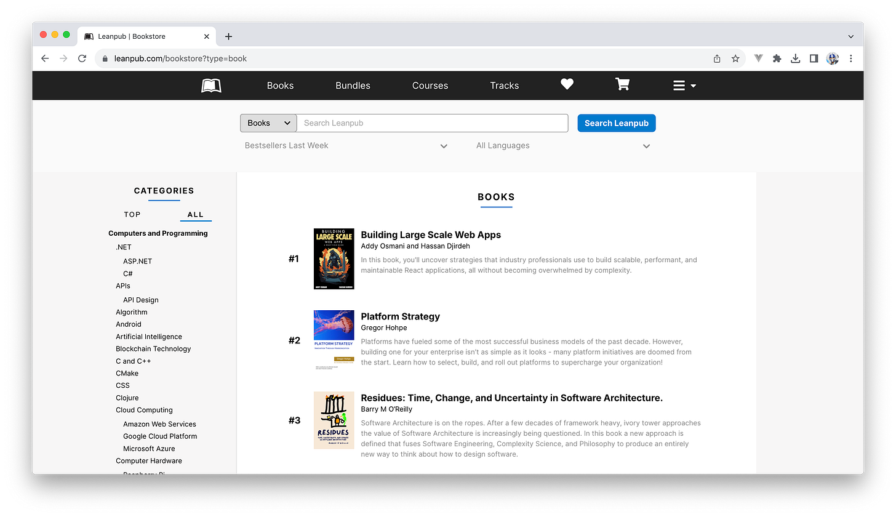
Task: Open the browser extensions puzzle icon
Action: click(x=777, y=58)
